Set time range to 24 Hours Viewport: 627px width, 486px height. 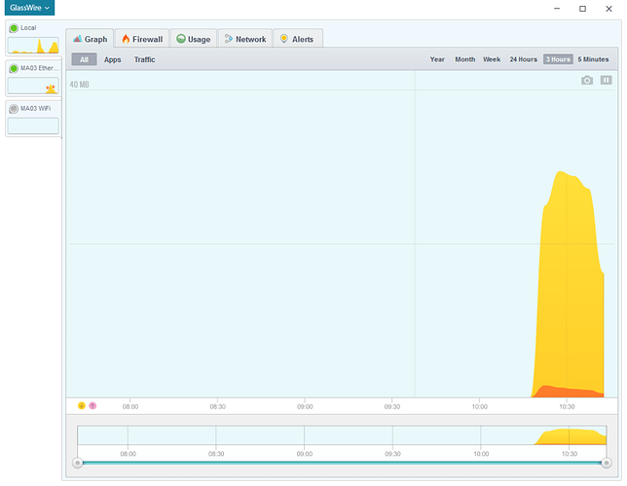coord(523,59)
